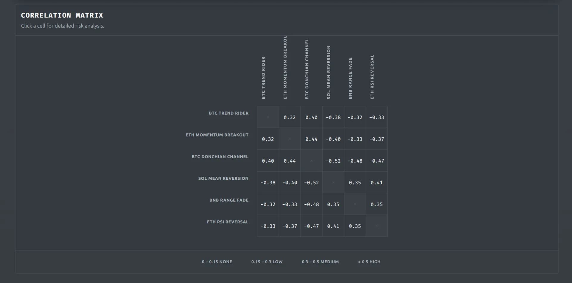Select ETH Momentum Breakout row, BTC Trend Rider column cell
The height and width of the screenshot is (283, 572).
pyautogui.click(x=268, y=139)
